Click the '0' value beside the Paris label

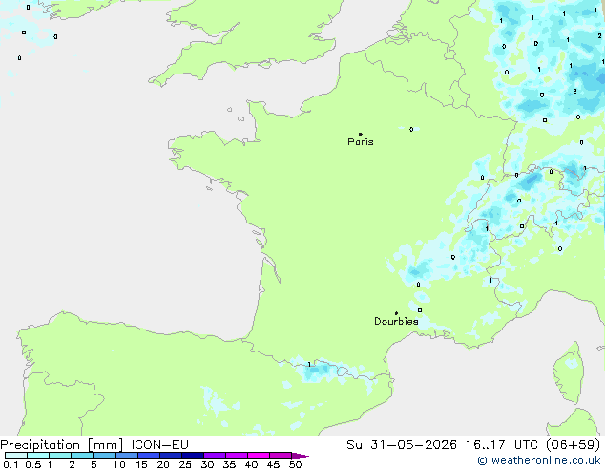(411, 129)
